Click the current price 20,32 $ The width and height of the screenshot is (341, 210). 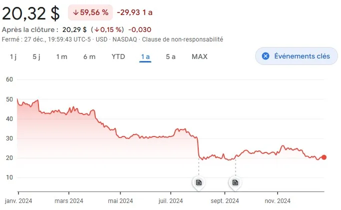[31, 12]
